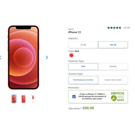
Task: Show previous image with left chevron
Action: (x=1, y=58)
